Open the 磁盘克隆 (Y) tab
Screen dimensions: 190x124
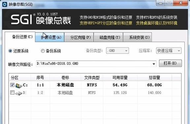coord(109,37)
